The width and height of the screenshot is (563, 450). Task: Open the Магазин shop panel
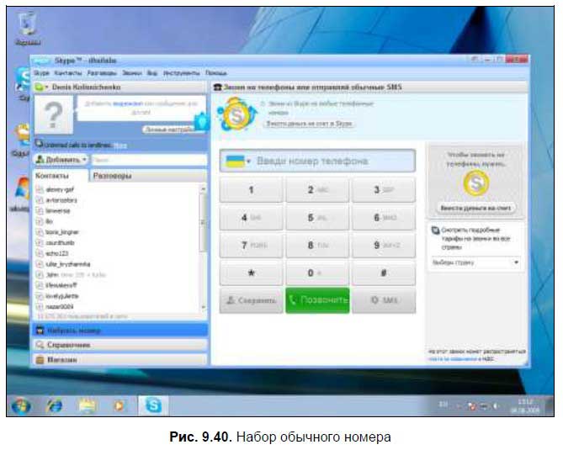[x=120, y=359]
